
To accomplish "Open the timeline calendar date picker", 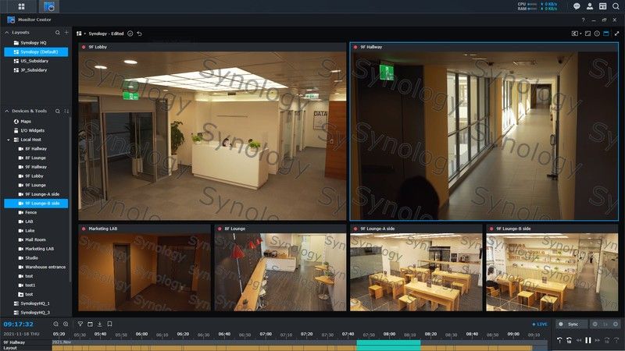I will tap(90, 324).
